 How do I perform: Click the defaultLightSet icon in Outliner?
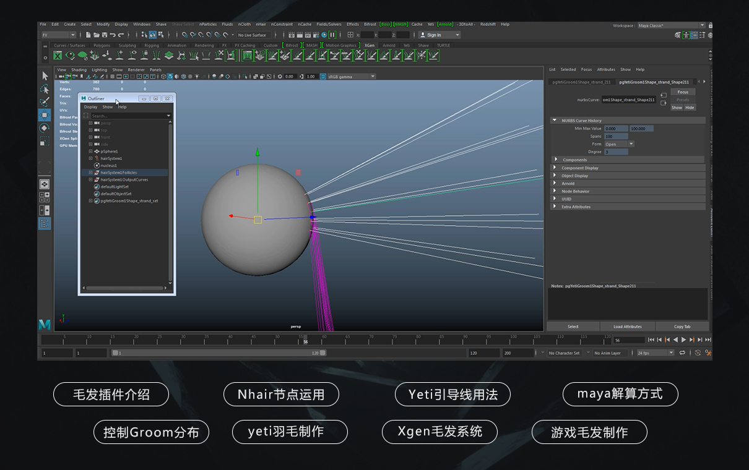click(97, 187)
